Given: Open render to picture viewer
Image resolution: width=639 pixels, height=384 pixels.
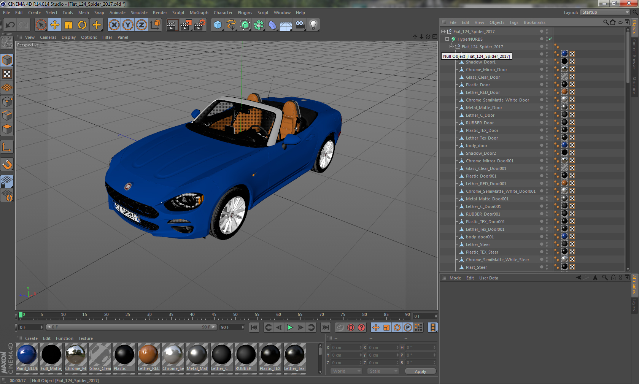Looking at the screenshot, I should point(186,25).
